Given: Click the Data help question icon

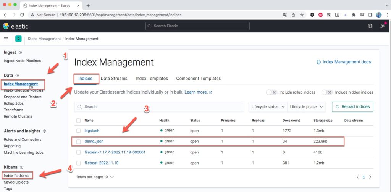Looking at the screenshot, I should pos(17,76).
